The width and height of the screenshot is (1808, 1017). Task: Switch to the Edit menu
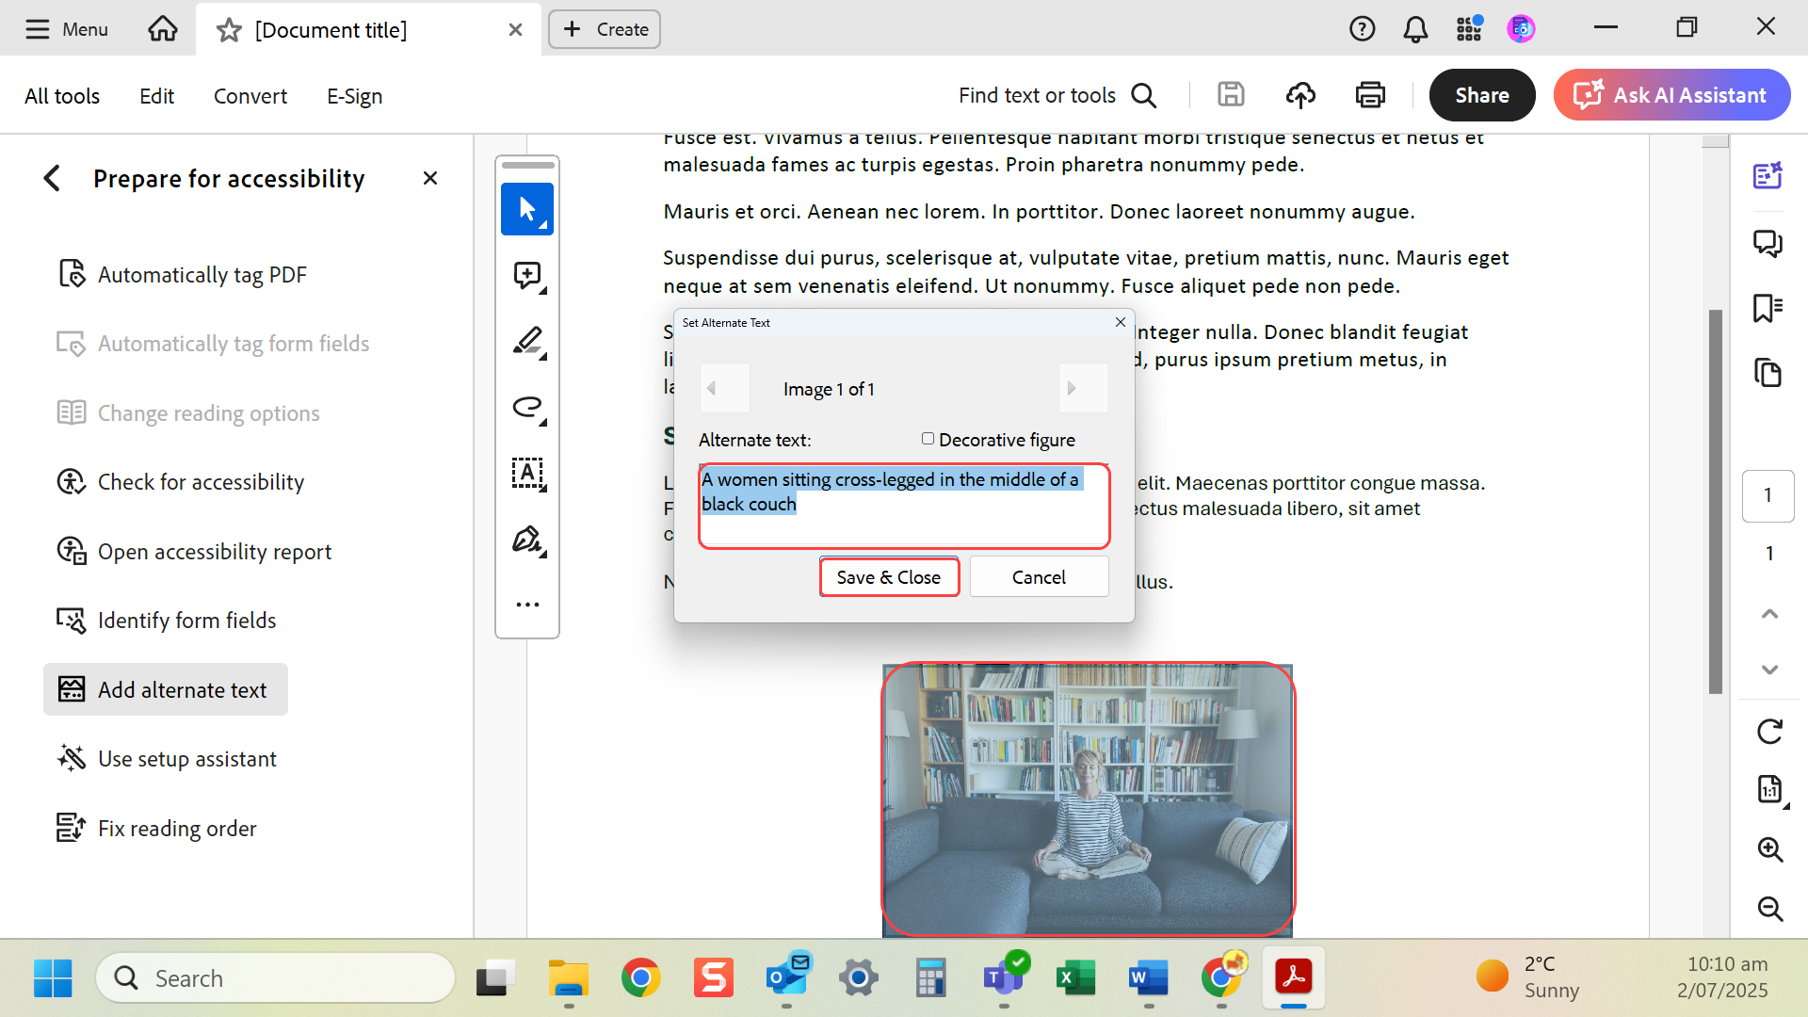[156, 96]
